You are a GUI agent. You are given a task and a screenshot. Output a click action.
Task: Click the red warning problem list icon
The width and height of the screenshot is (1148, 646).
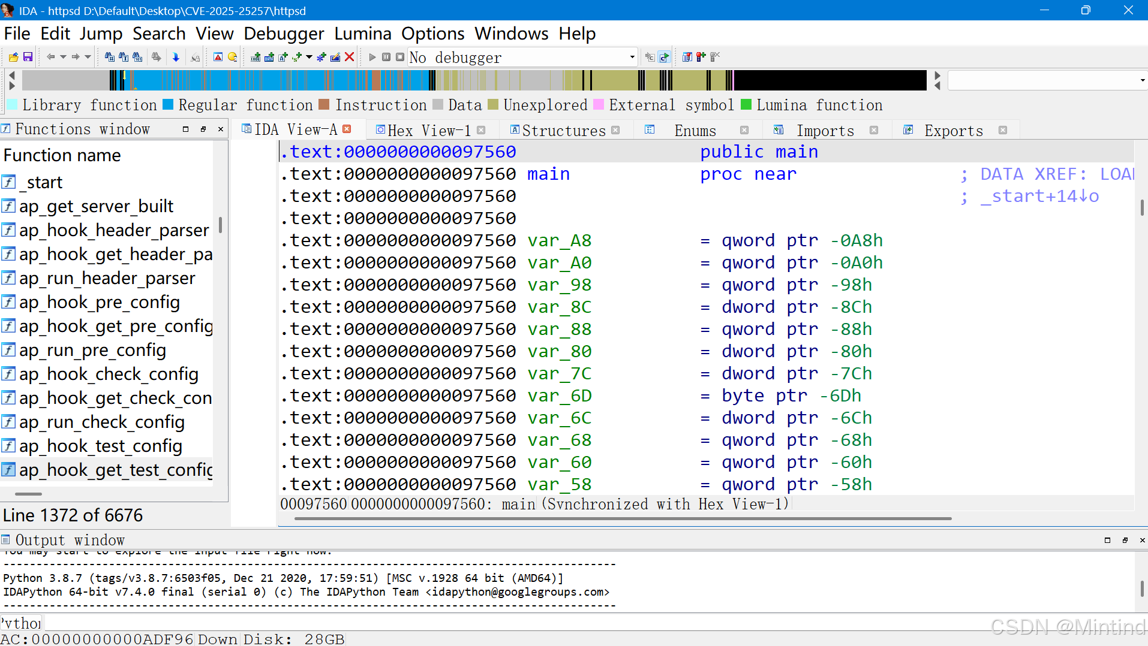point(218,57)
